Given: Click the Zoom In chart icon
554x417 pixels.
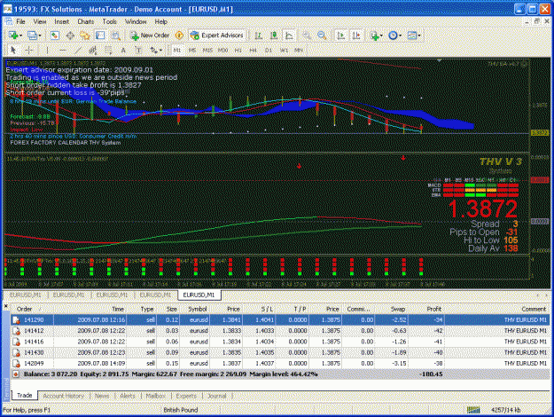Looking at the screenshot, I should click(x=307, y=35).
